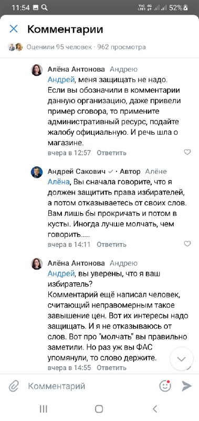Open Алёна Антонова's avatar on last comment
Image resolution: width=199 pixels, height=421 pixels.
point(37,264)
